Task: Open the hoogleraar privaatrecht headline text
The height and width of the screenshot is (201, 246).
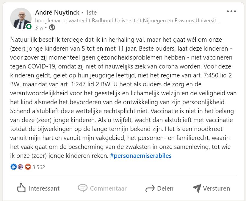Action: [x=128, y=21]
